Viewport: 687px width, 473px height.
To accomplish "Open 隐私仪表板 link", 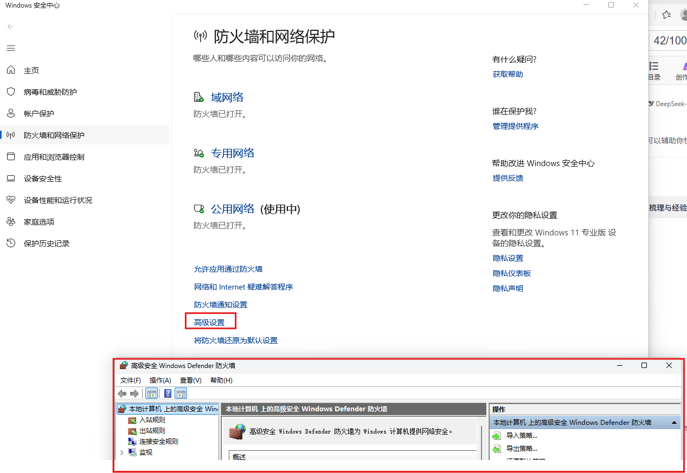I will (x=511, y=273).
